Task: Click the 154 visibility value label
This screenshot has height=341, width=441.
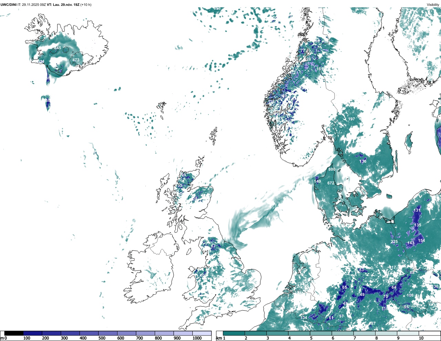Action: [421, 241]
